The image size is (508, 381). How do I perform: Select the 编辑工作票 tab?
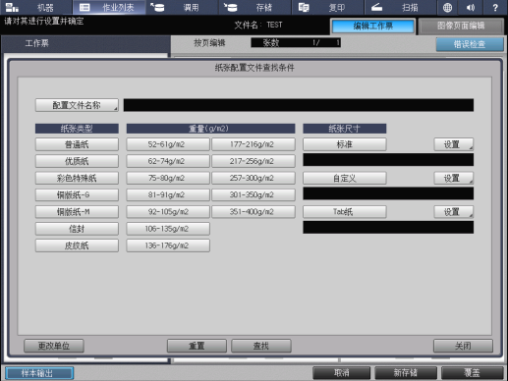click(x=373, y=26)
